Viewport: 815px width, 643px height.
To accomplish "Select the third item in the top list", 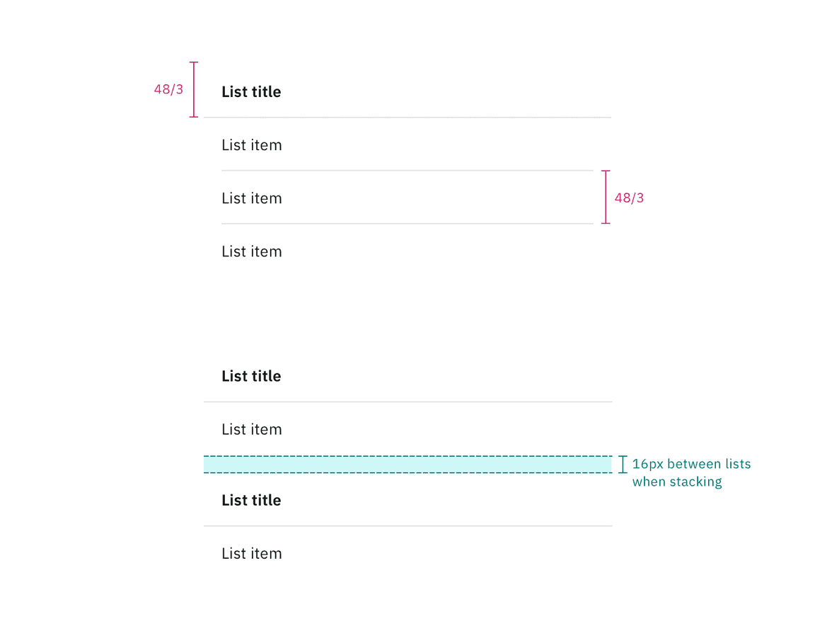I will (251, 251).
